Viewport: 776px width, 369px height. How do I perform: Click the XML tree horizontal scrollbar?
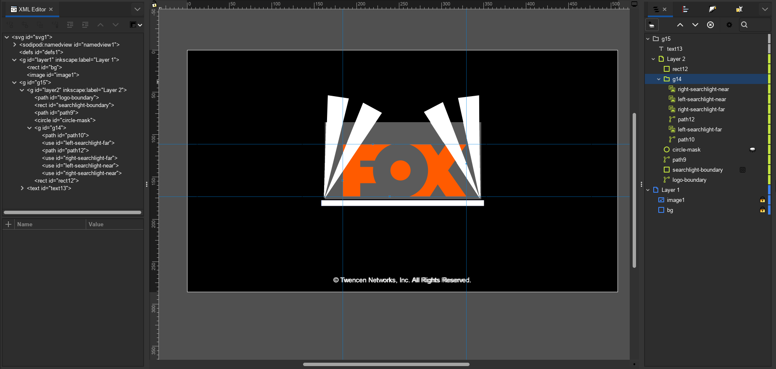pos(72,212)
